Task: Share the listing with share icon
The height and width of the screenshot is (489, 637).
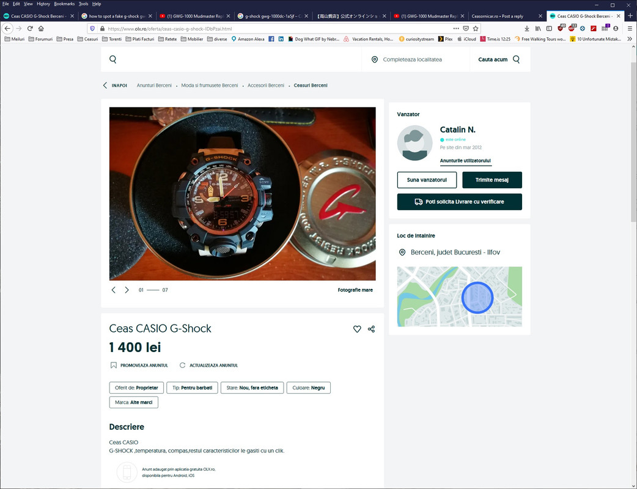Action: click(371, 329)
